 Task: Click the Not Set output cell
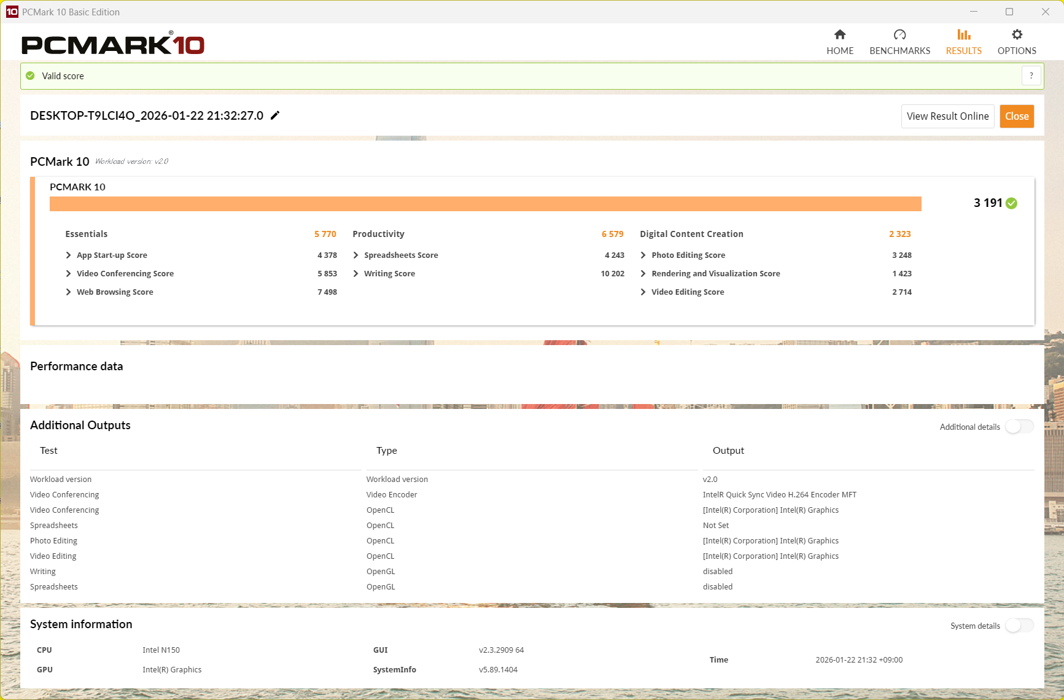pyautogui.click(x=716, y=526)
